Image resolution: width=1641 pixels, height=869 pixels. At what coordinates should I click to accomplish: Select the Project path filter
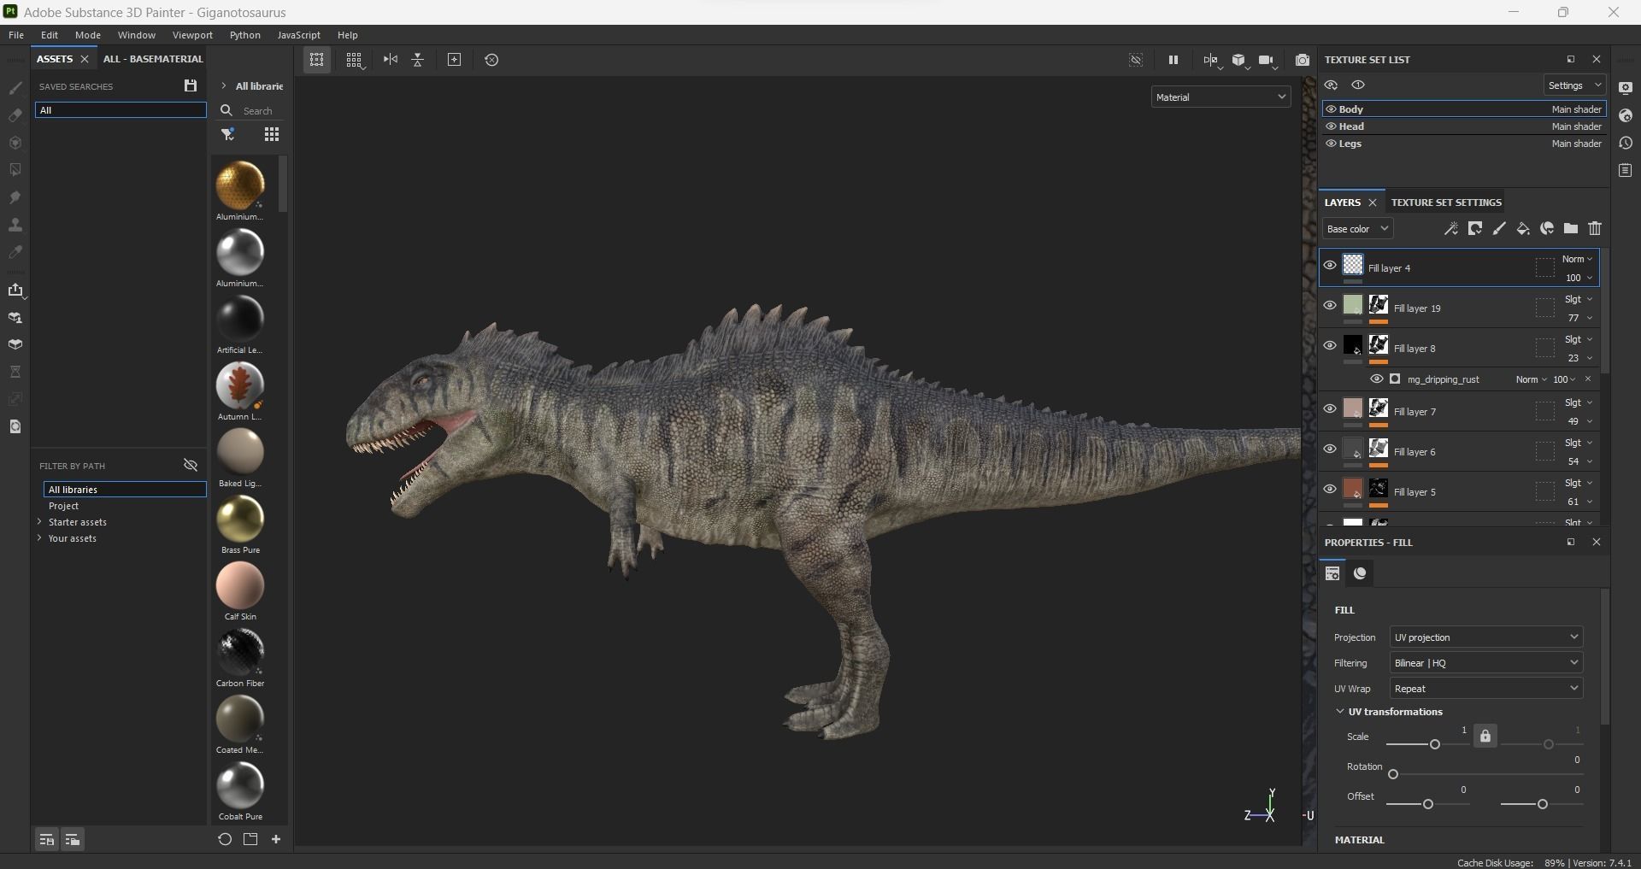tap(64, 506)
